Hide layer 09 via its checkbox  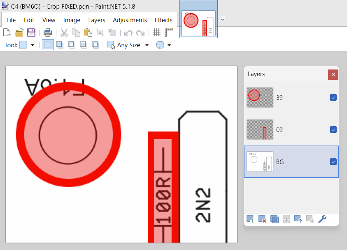pyautogui.click(x=333, y=130)
